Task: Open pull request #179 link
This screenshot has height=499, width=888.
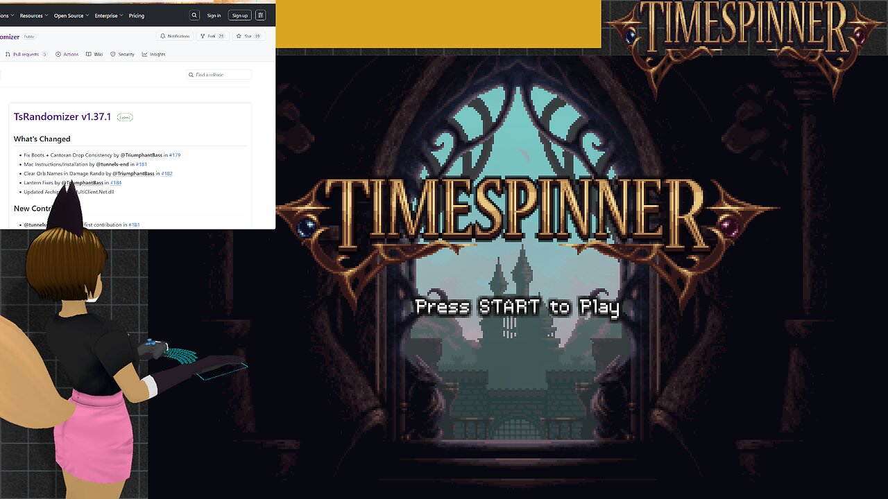Action: coord(175,155)
